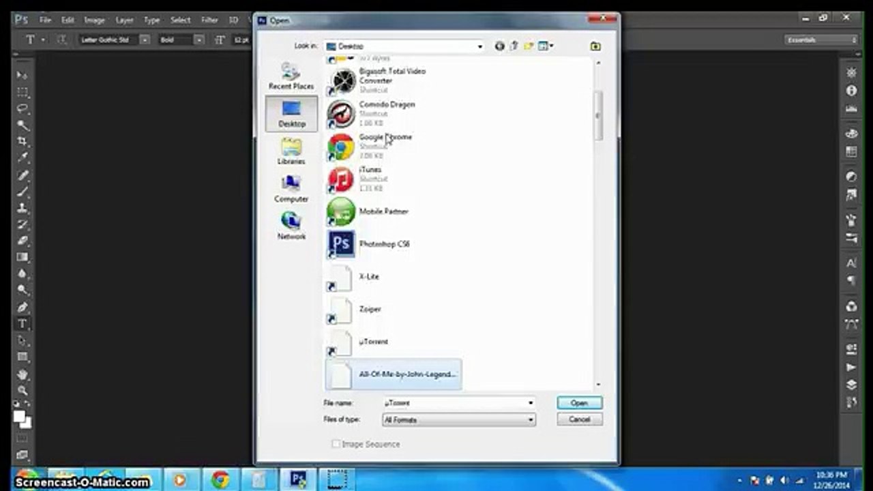
Task: Open the File menu
Action: click(x=45, y=20)
